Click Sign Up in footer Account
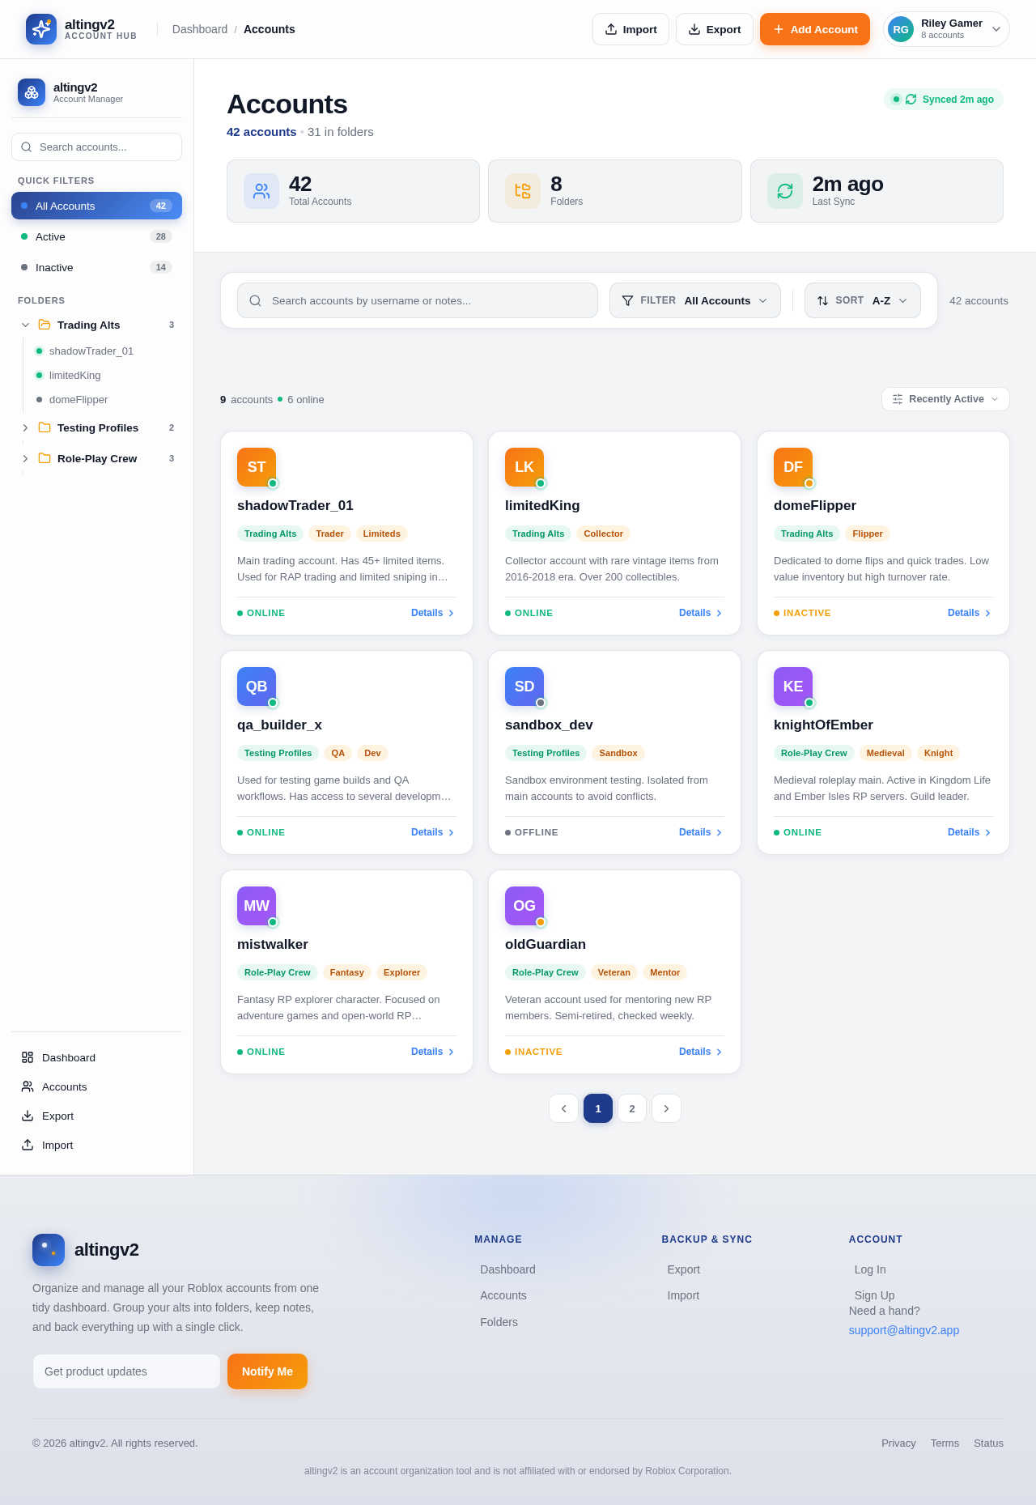 [874, 1295]
